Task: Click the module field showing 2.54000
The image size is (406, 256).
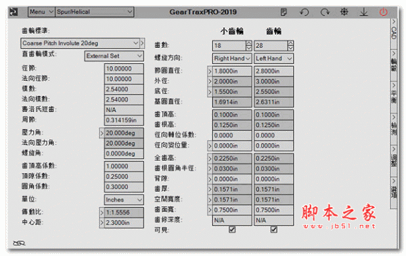Action: (124, 89)
